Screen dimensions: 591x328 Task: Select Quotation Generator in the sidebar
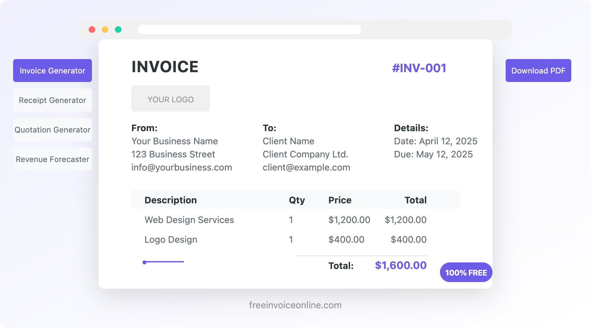53,130
